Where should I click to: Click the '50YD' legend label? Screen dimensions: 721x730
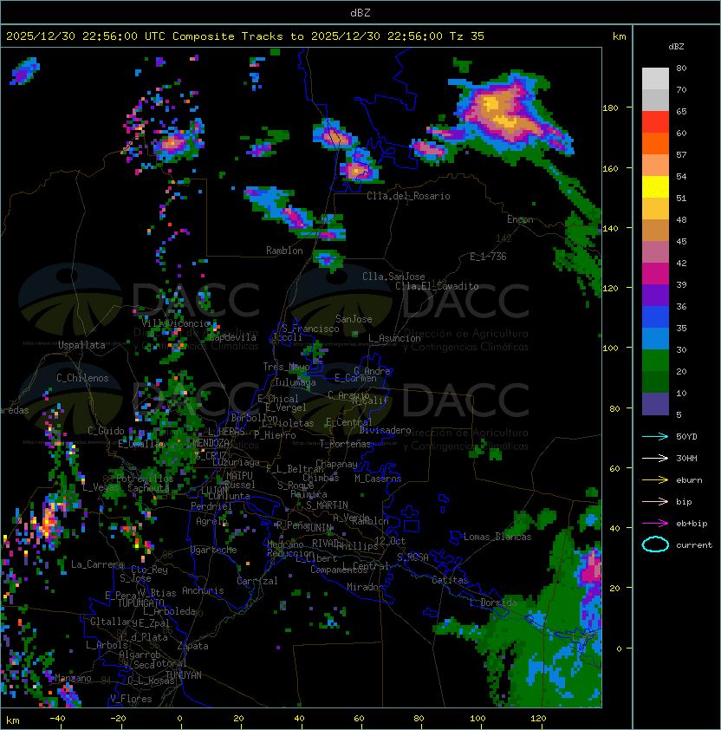coord(686,437)
